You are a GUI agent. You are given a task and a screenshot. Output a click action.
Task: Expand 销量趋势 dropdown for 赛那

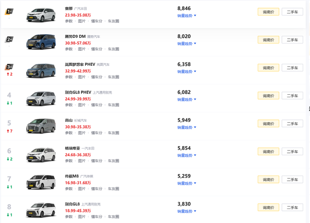click(x=186, y=15)
